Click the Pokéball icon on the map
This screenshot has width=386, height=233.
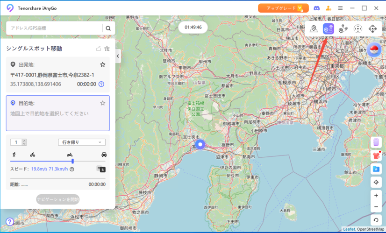coord(374,49)
